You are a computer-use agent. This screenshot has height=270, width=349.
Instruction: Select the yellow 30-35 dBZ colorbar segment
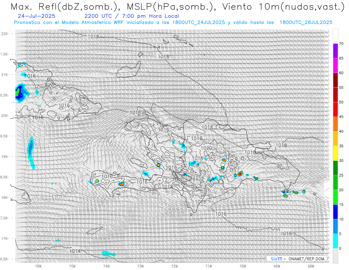pos(335,153)
